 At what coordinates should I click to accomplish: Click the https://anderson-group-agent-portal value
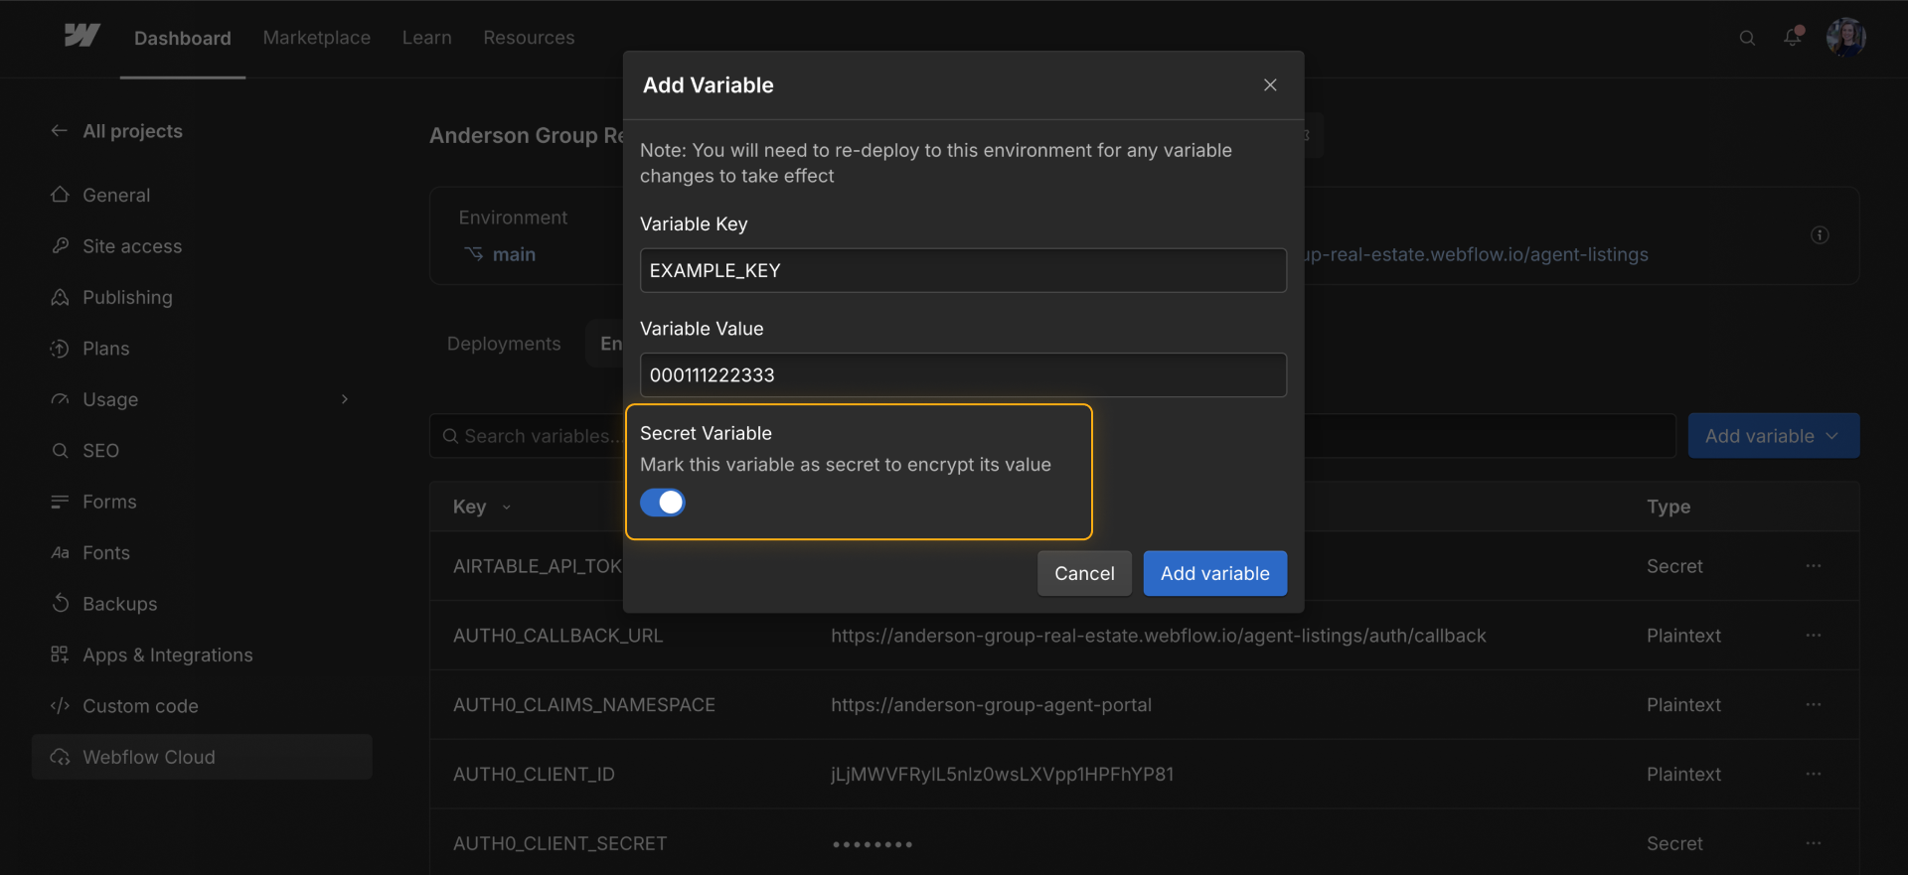click(992, 704)
